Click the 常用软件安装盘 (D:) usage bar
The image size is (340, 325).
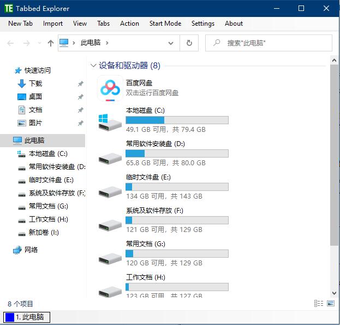tap(177, 154)
